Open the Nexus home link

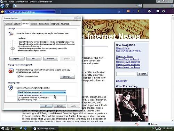coord(123,48)
